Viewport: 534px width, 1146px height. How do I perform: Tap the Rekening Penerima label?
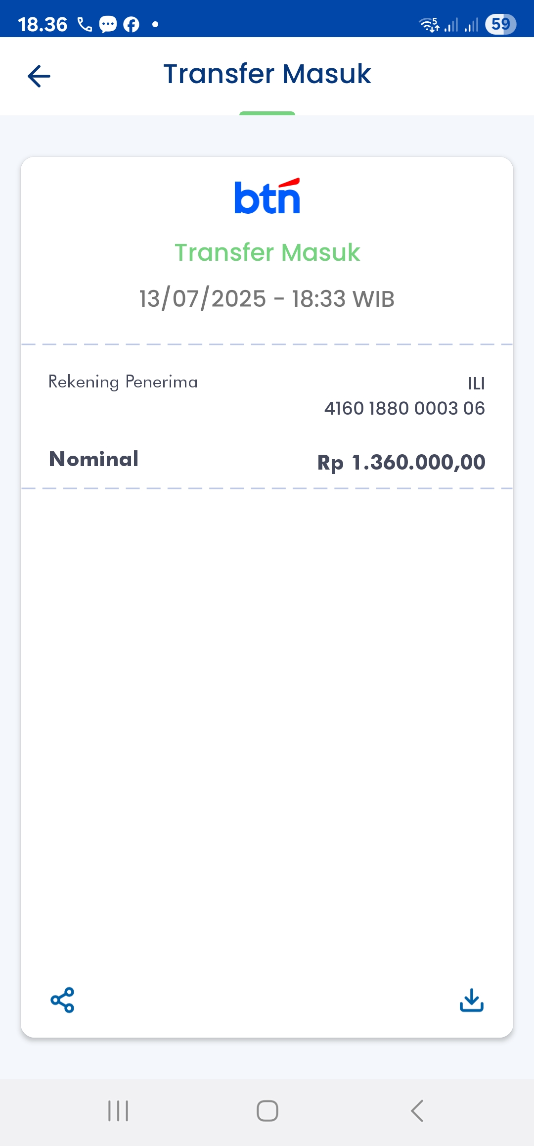point(123,382)
